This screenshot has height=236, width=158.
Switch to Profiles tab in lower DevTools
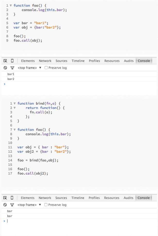[94, 198]
